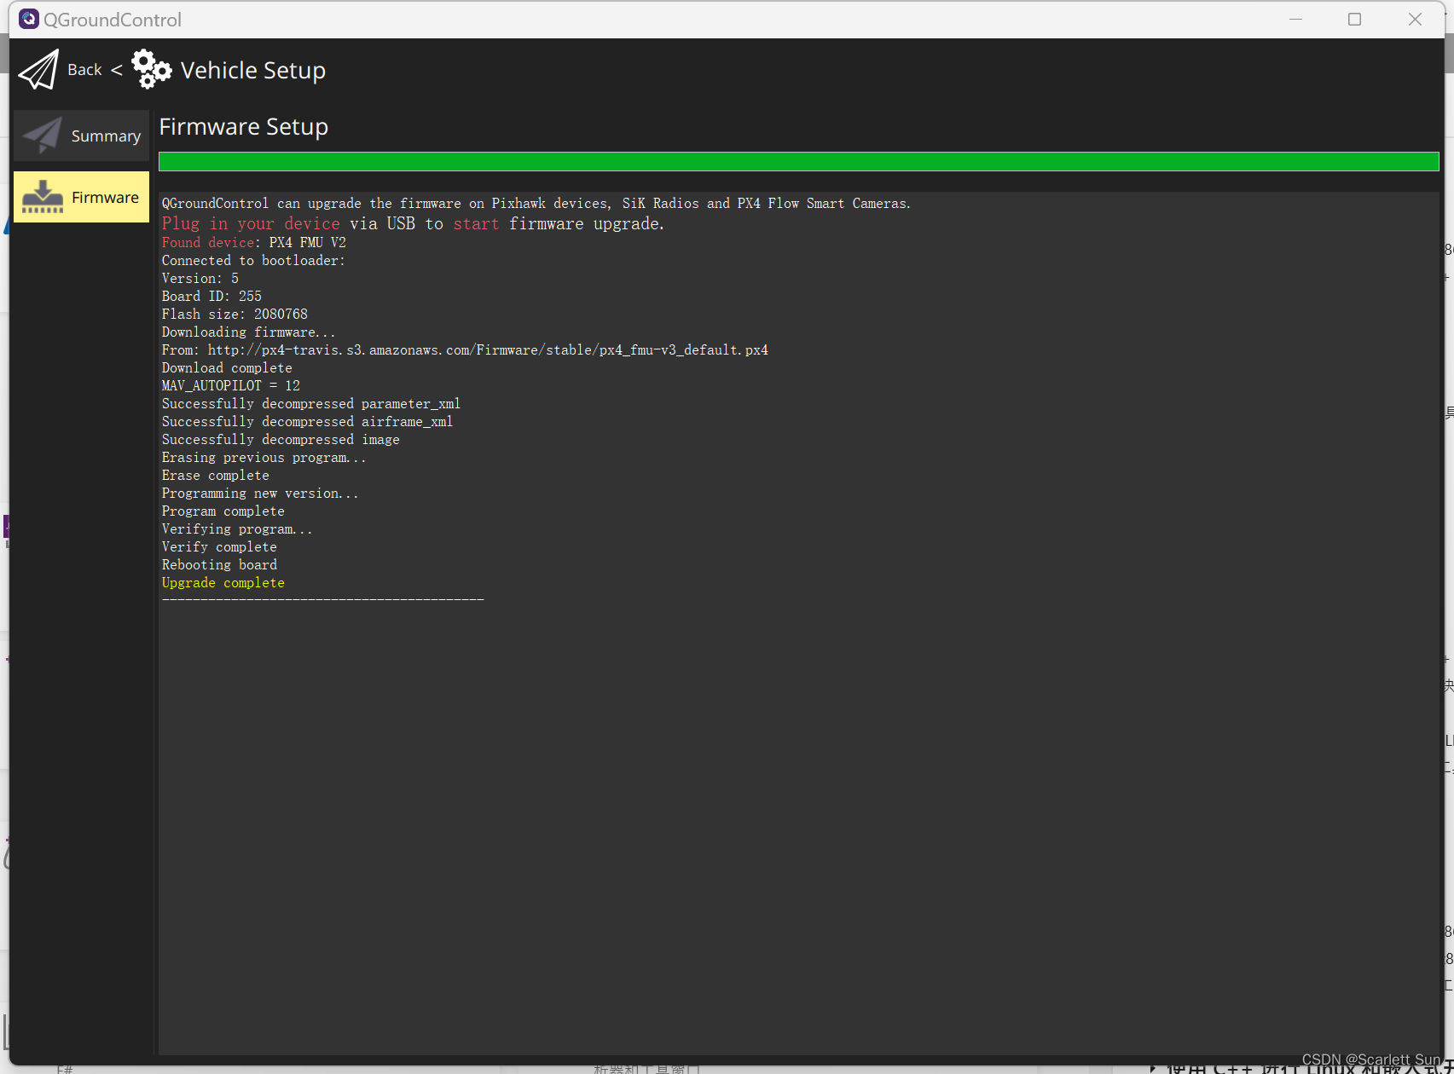Click 'Rebooting board' log line

pos(219,565)
